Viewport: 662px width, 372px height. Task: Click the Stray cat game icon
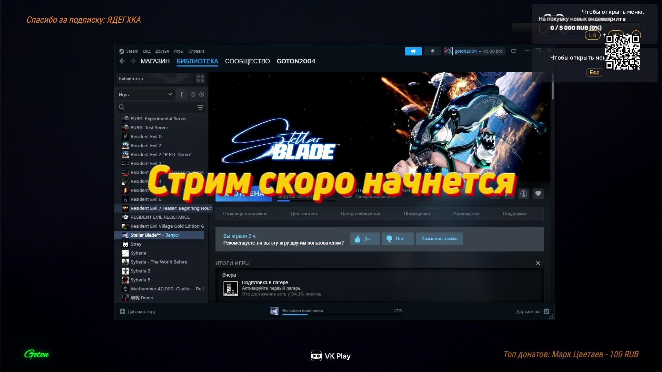[126, 244]
